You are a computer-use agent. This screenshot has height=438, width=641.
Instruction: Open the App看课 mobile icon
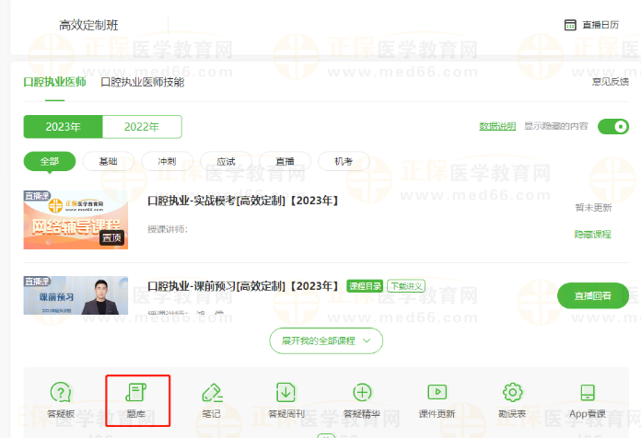(587, 394)
